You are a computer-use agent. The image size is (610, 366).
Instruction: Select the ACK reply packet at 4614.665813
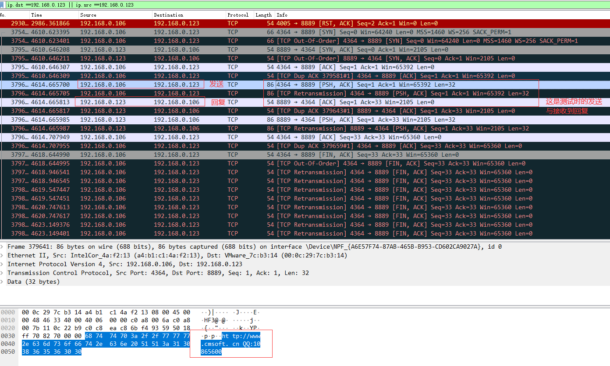click(x=305, y=102)
